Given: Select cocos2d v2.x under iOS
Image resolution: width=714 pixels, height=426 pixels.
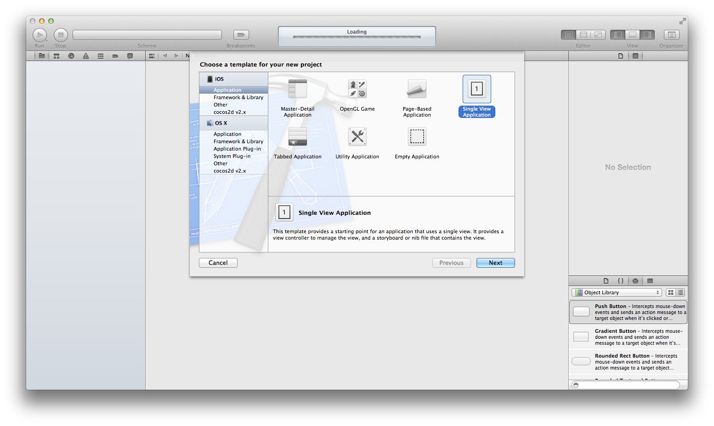Looking at the screenshot, I should (x=233, y=112).
